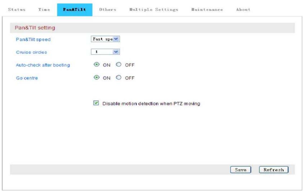
Task: Set Auto-check after booting to OFF
Action: pos(119,65)
